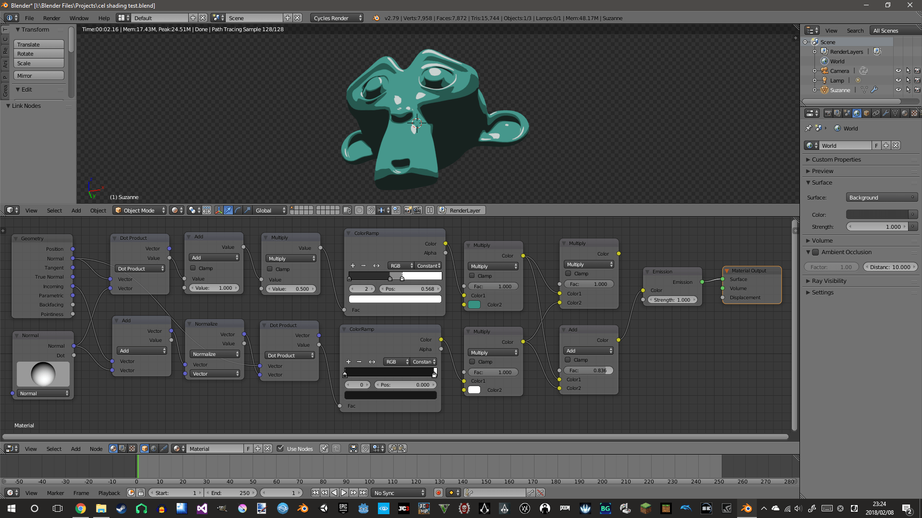Viewport: 922px width, 518px height.
Task: Open the Material properties checkered-sphere icon
Action: tap(905, 113)
